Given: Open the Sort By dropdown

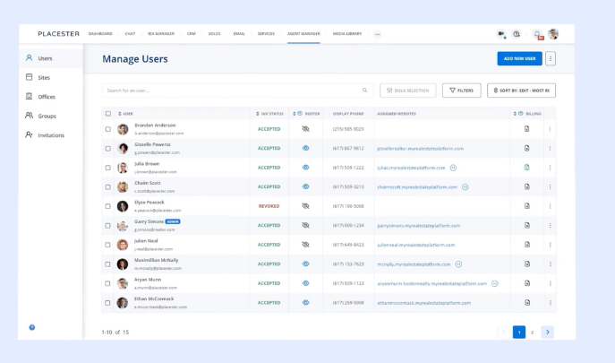Looking at the screenshot, I should click(x=521, y=91).
